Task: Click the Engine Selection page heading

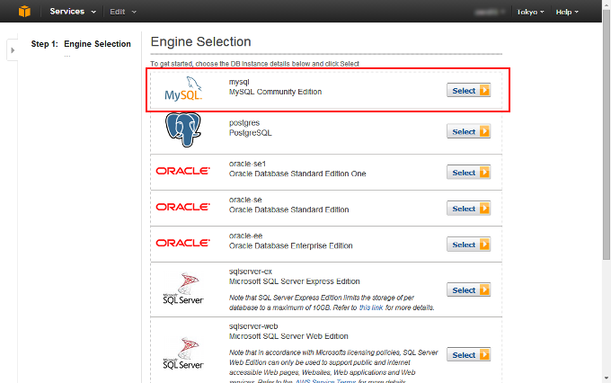Action: click(200, 41)
